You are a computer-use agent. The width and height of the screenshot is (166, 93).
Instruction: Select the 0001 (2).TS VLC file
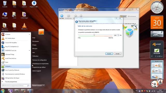click(24, 26)
